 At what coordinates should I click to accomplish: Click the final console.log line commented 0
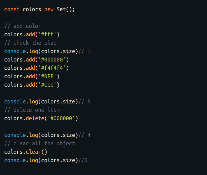[46, 160]
